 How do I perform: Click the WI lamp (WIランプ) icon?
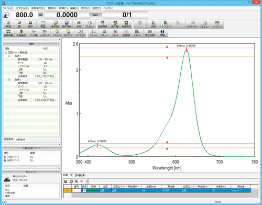coord(68,33)
